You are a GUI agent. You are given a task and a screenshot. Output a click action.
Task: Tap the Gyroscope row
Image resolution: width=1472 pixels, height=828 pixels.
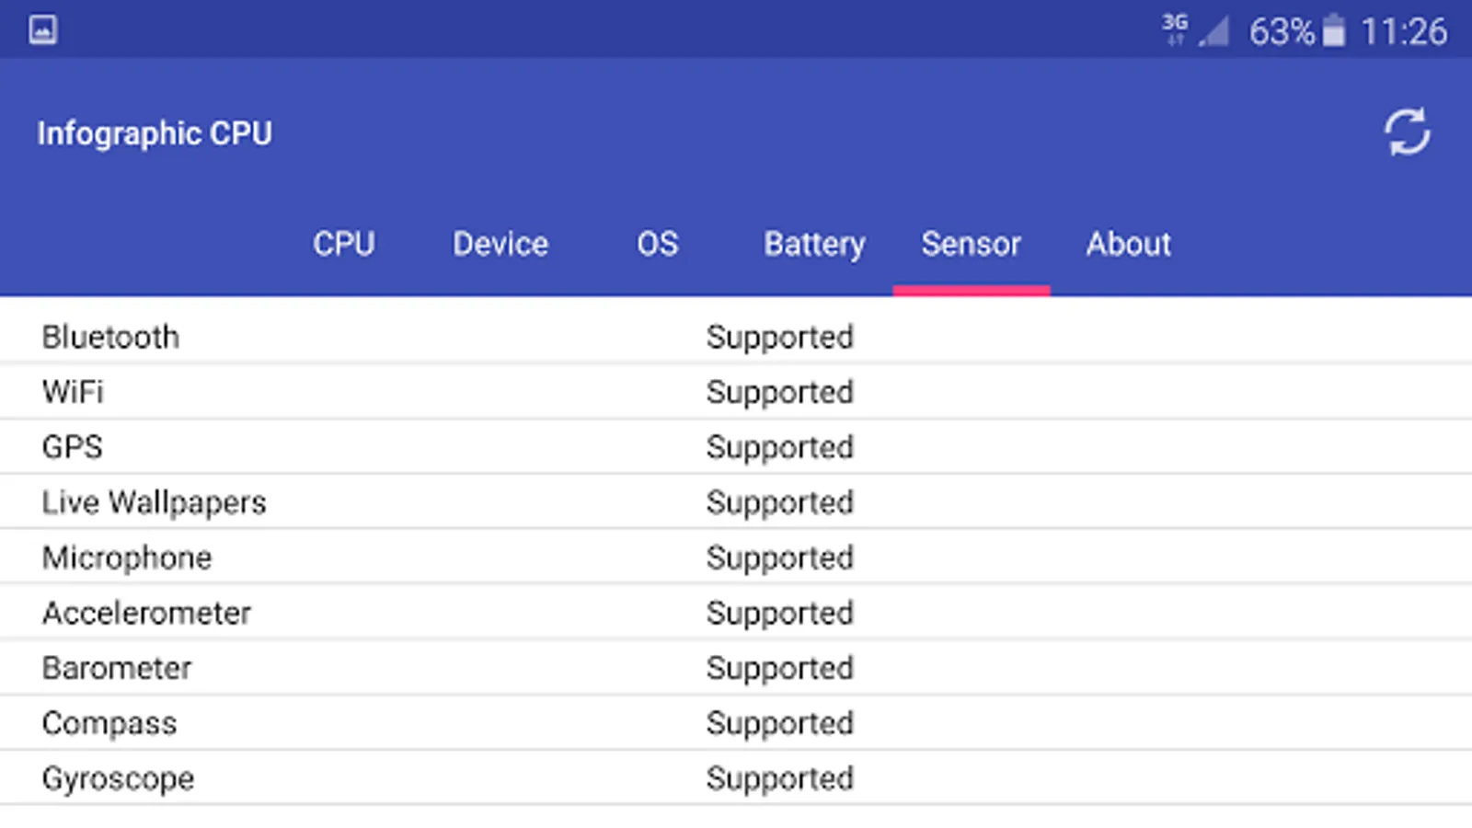[x=118, y=778]
